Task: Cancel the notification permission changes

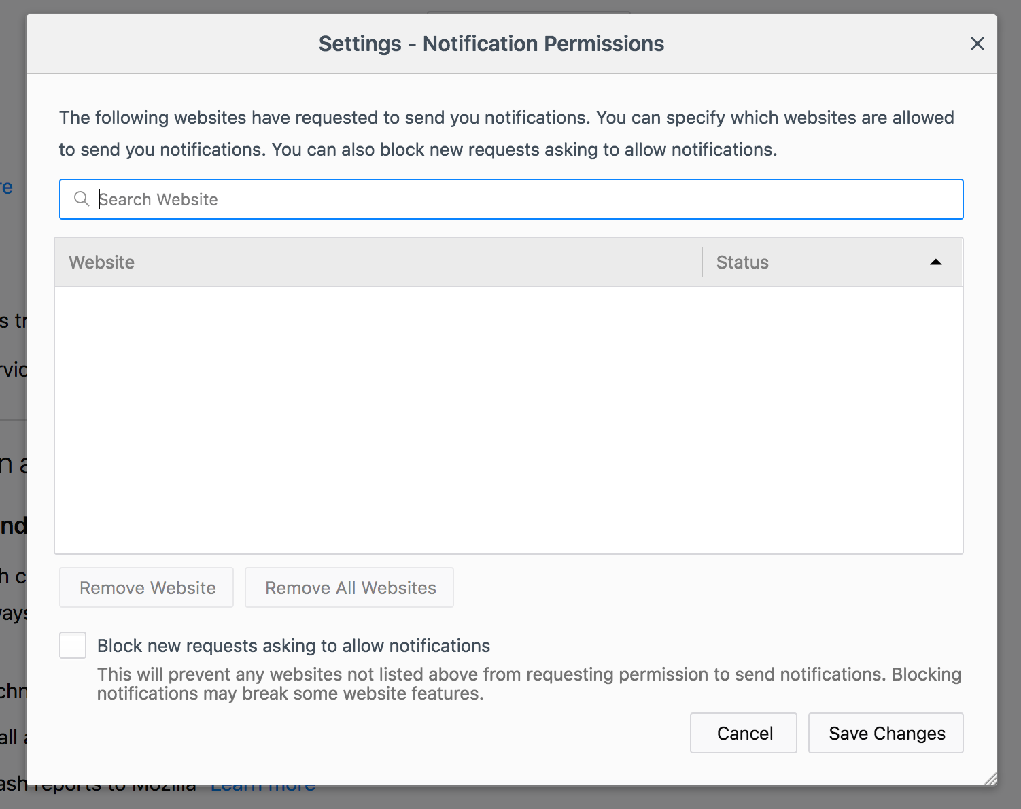Action: 743,733
